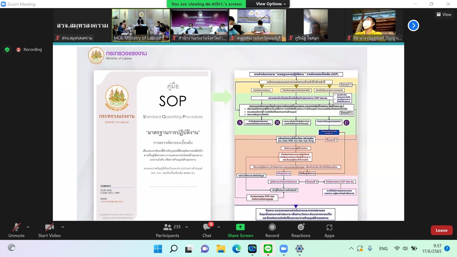Open Microsoft Edge from the taskbar
The width and height of the screenshot is (457, 257).
coord(236,249)
